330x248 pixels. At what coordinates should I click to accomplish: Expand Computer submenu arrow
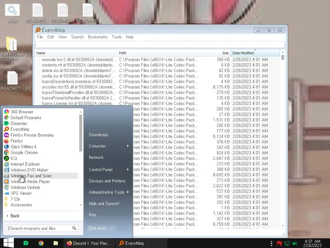pyautogui.click(x=128, y=146)
